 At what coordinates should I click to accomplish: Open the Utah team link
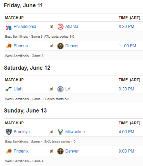tap(18, 89)
